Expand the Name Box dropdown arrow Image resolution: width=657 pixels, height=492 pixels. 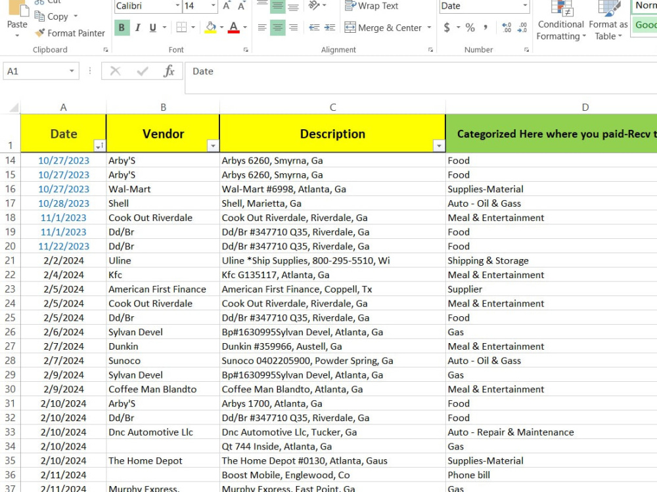point(72,71)
